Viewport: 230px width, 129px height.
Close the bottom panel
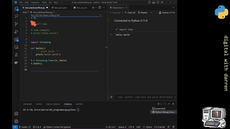point(173,104)
